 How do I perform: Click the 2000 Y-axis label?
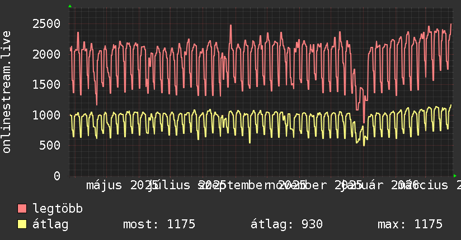pos(46,54)
